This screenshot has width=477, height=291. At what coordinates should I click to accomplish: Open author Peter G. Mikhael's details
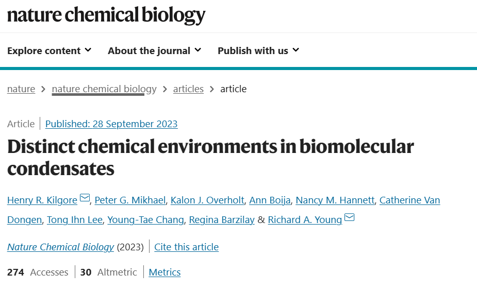tap(130, 200)
